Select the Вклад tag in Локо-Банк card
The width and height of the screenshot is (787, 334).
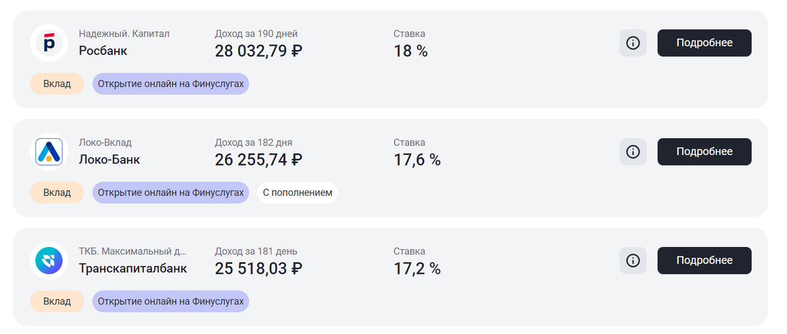[x=57, y=193]
